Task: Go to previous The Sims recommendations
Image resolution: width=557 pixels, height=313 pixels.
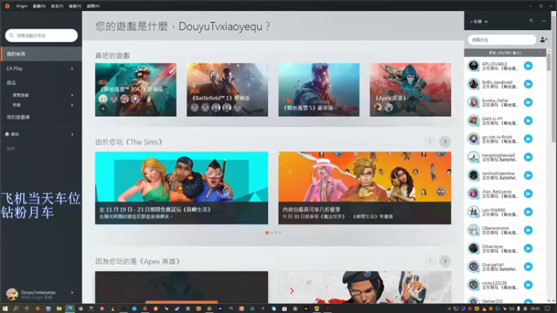Action: (430, 142)
